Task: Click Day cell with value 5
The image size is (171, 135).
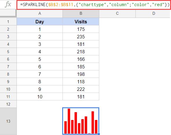Action: [x=40, y=59]
